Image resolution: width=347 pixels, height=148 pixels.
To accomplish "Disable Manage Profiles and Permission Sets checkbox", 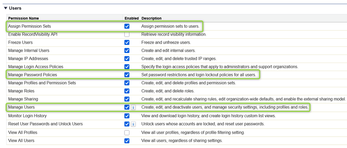I will 127,83.
